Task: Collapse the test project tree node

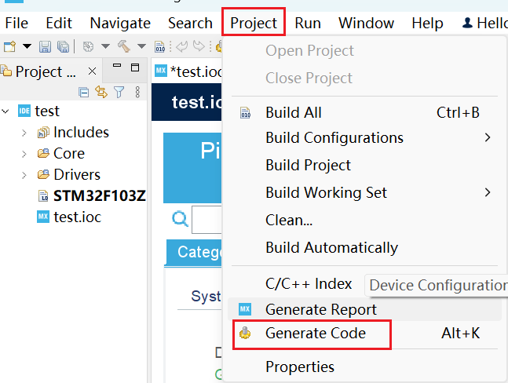Action: point(5,111)
